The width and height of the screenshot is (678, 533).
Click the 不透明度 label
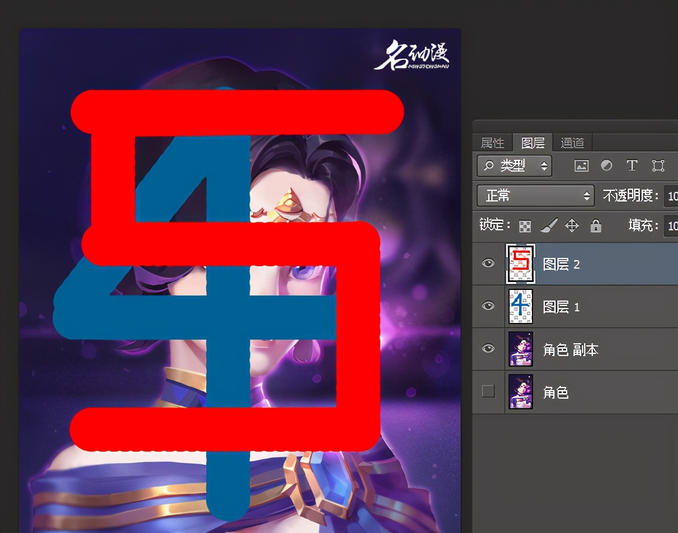(x=631, y=196)
